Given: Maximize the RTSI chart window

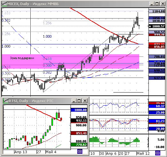Looking at the screenshot, I should [79, 101].
